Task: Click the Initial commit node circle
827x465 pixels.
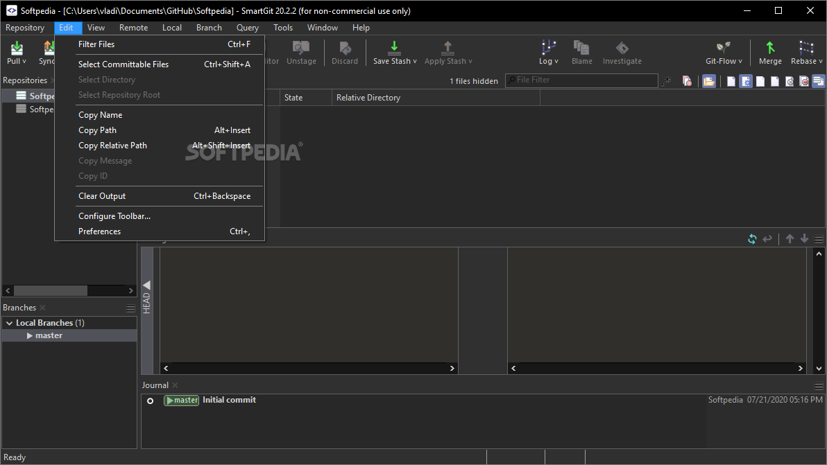Action: pyautogui.click(x=151, y=401)
